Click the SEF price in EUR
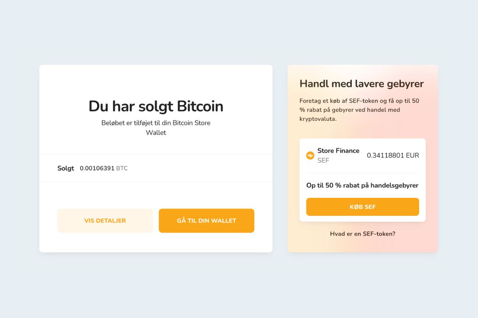The height and width of the screenshot is (318, 478). (x=393, y=155)
